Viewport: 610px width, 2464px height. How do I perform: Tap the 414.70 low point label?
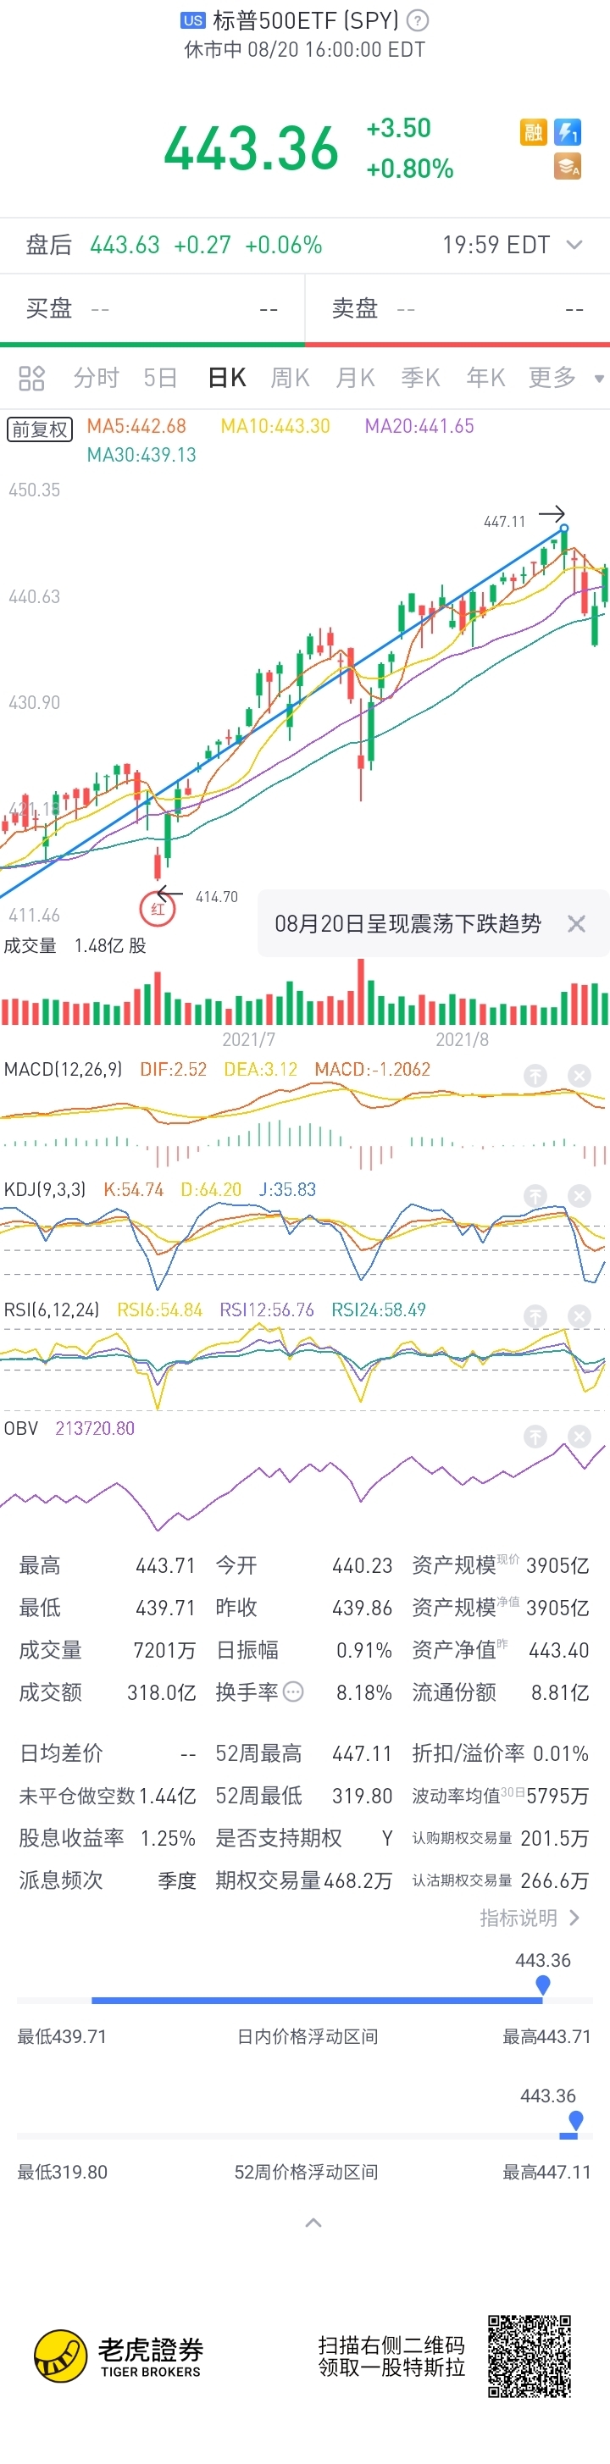pos(216,897)
